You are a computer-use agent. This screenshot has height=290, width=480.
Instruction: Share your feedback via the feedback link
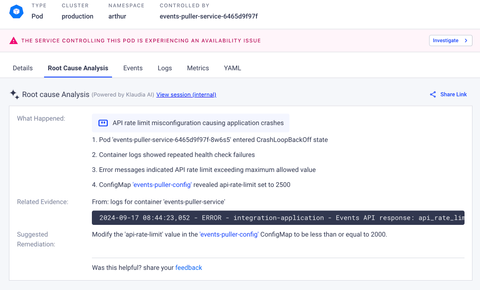tap(188, 268)
